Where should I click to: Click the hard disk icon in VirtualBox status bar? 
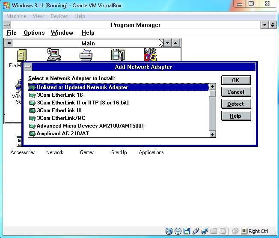click(169, 231)
